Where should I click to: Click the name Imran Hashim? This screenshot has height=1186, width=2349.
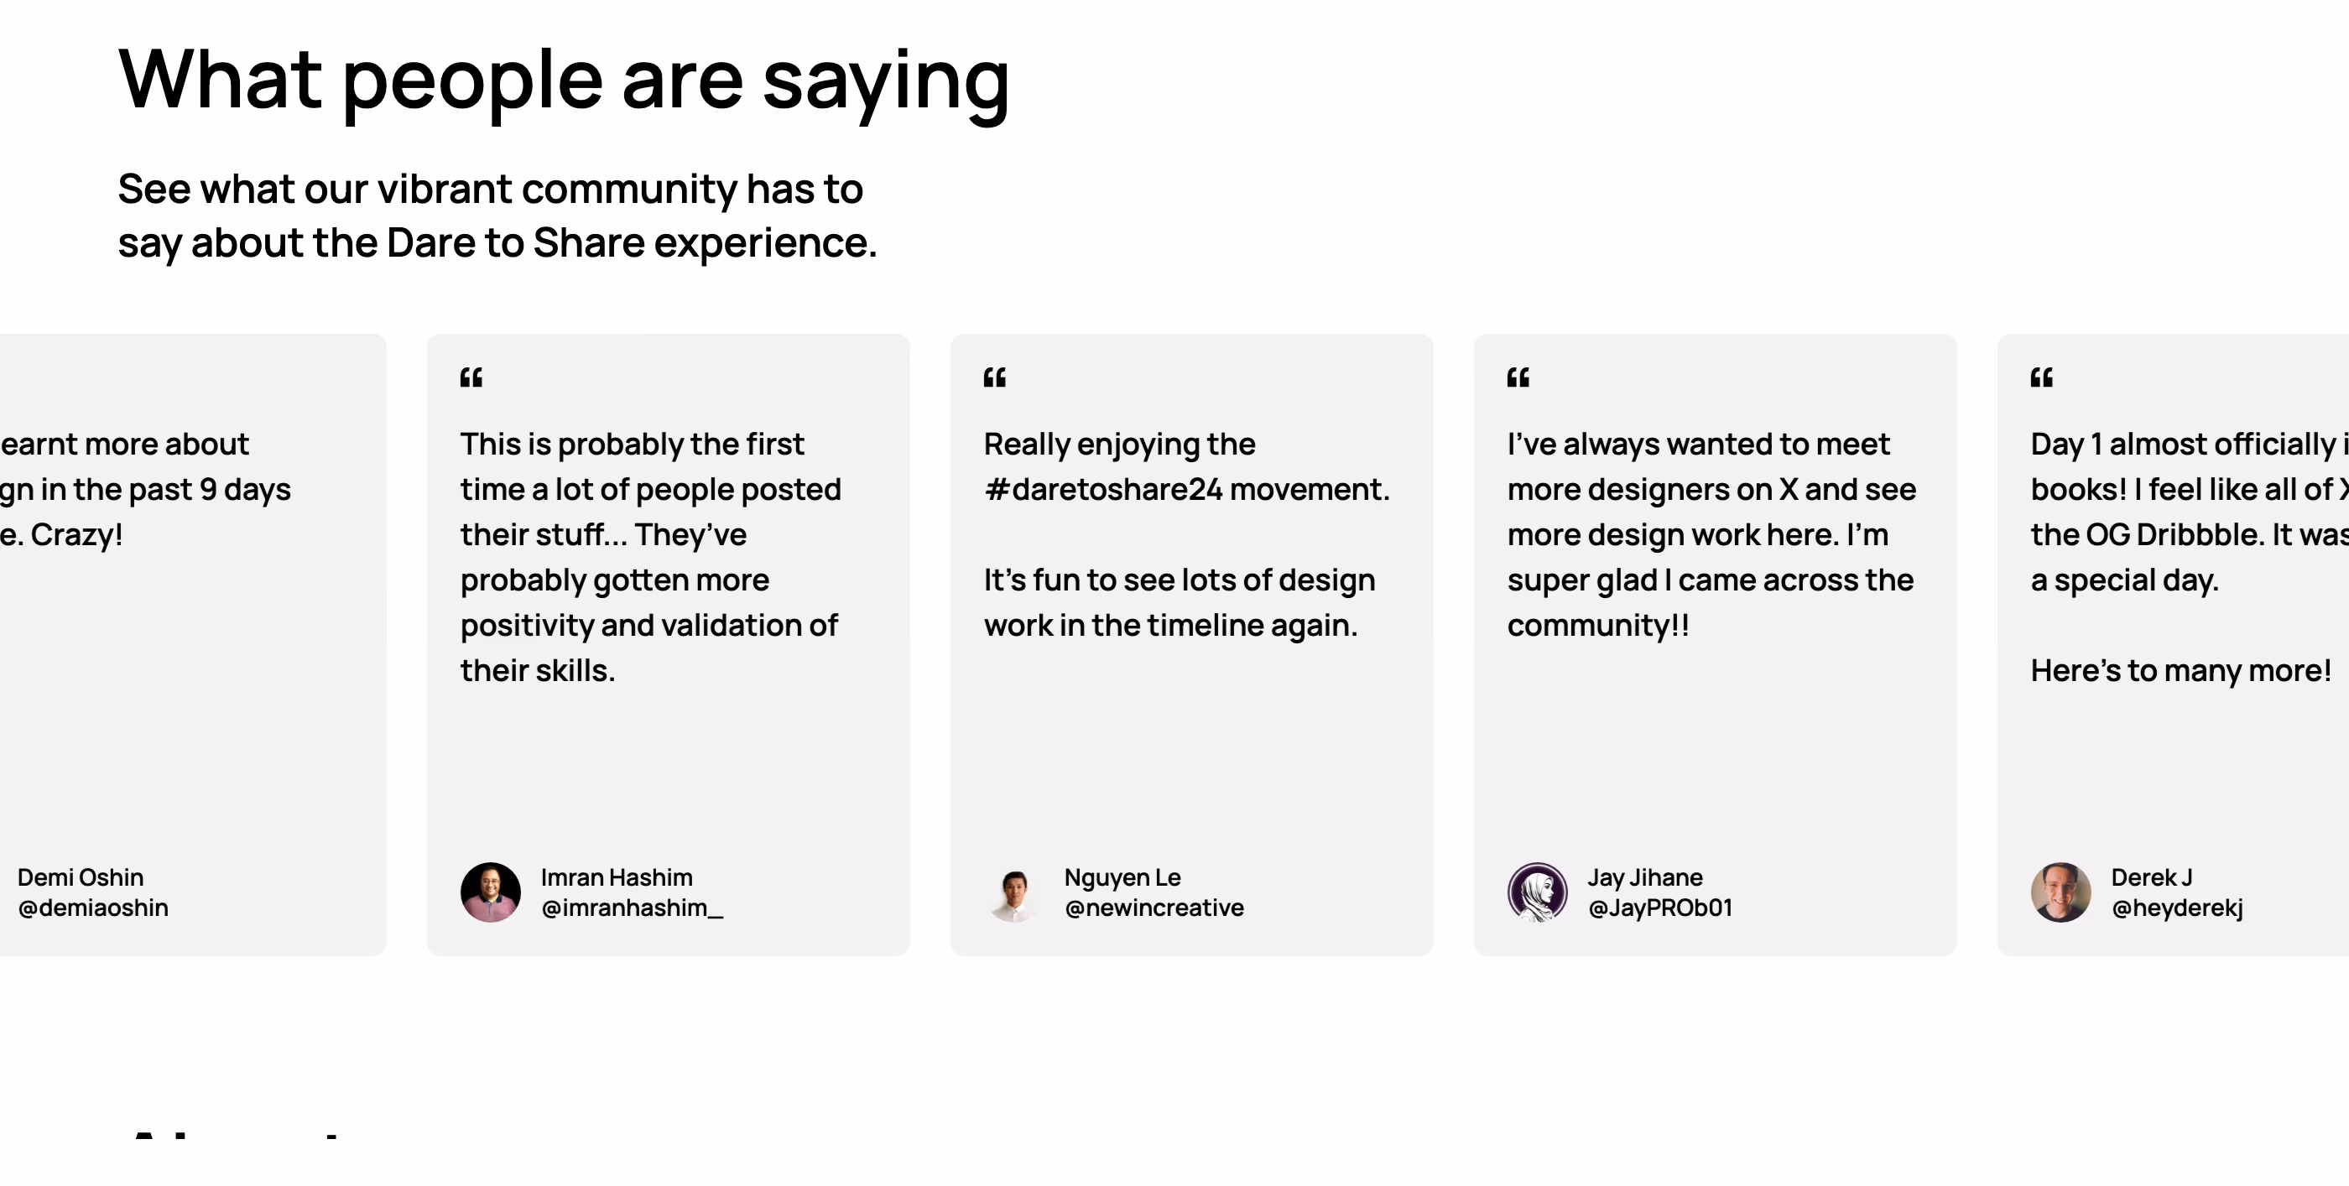[617, 877]
